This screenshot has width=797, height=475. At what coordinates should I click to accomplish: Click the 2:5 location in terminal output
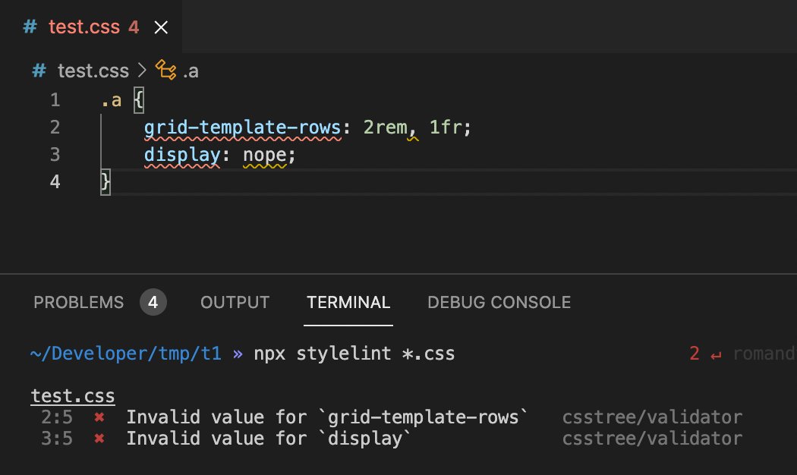[x=57, y=417]
